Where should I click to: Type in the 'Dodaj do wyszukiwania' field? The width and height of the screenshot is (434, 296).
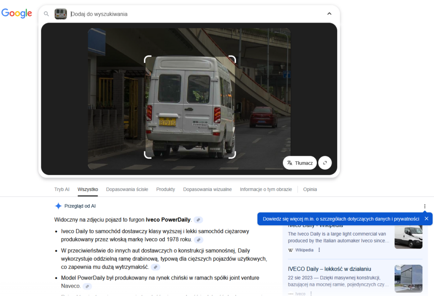(x=195, y=14)
